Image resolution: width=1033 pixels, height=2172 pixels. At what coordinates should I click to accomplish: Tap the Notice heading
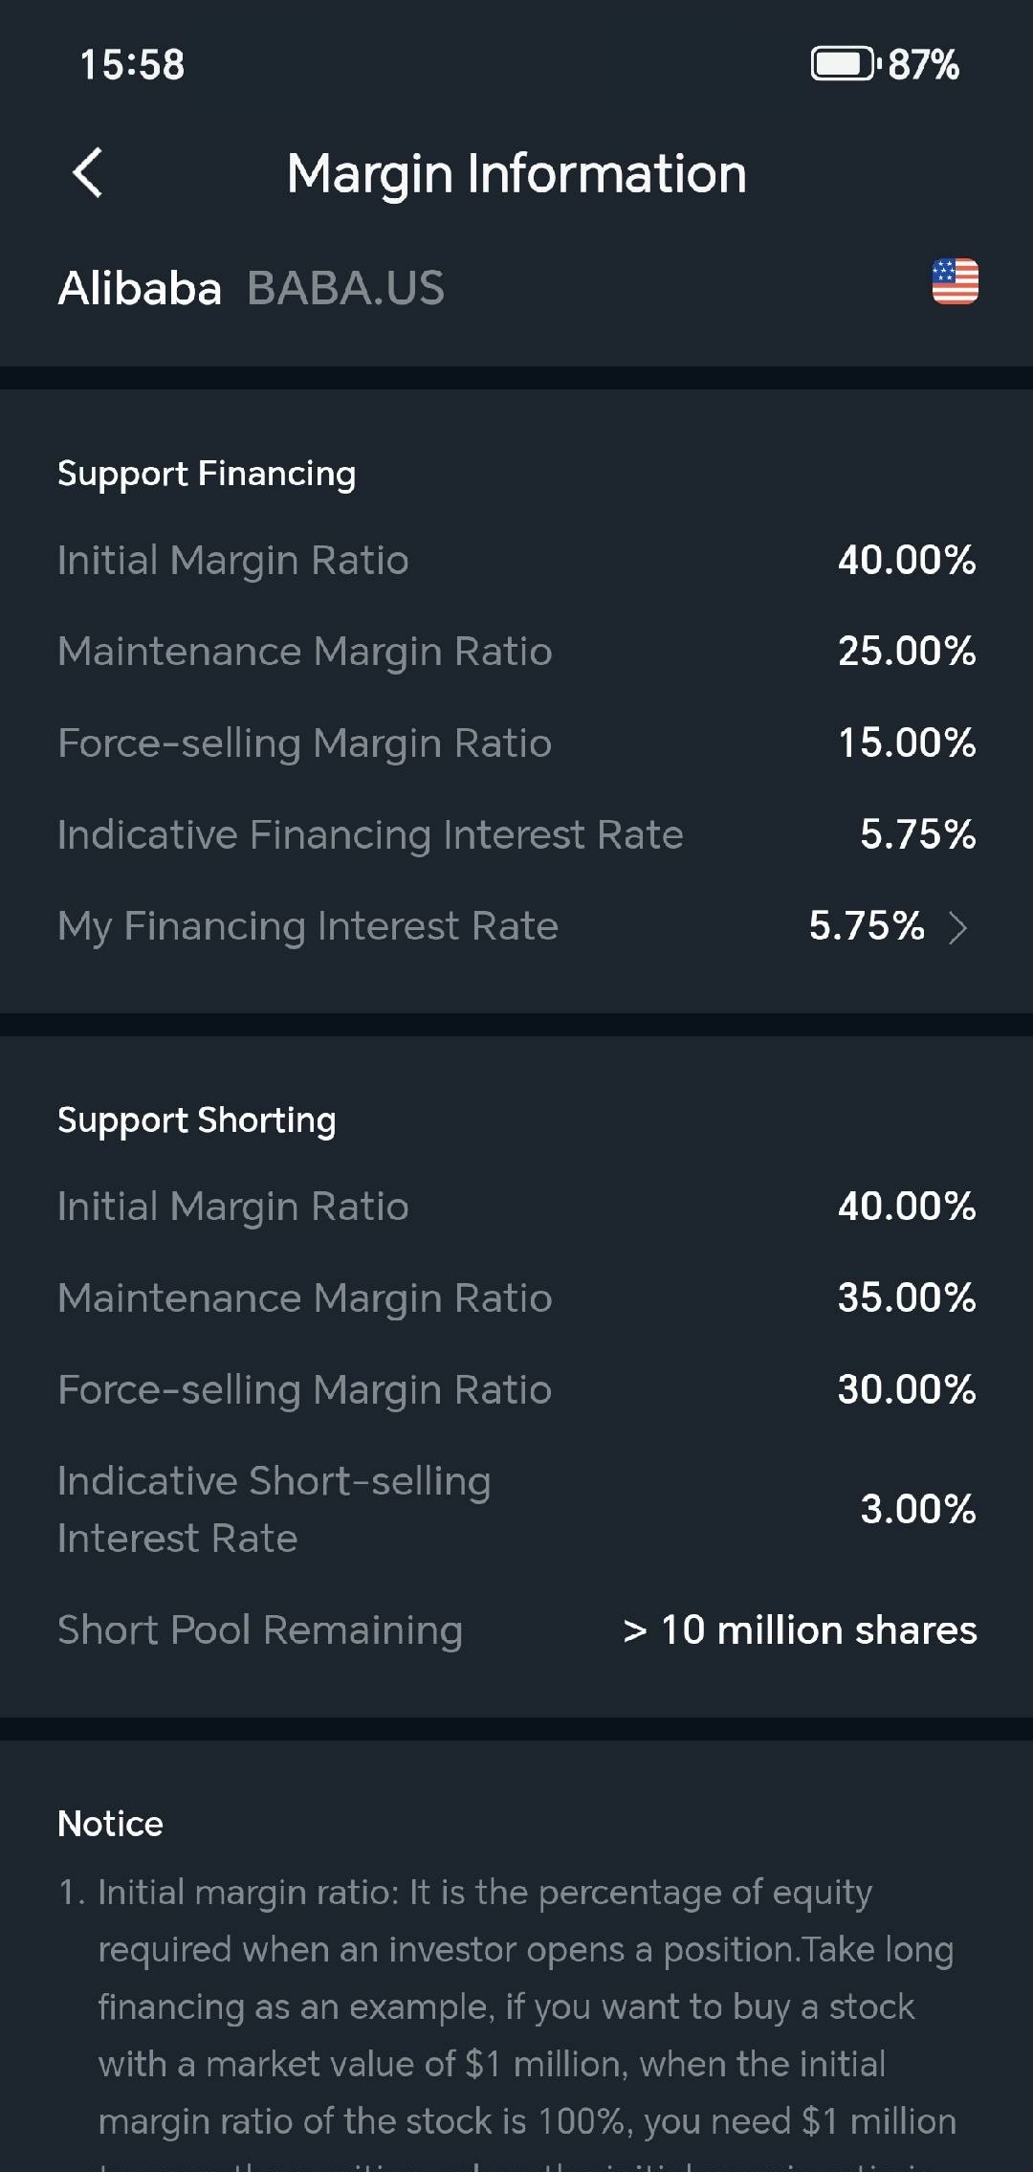110,1824
